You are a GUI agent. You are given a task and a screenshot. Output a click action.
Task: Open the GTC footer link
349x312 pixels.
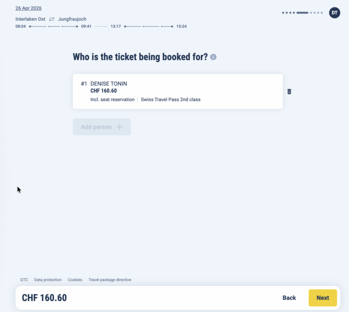24,280
